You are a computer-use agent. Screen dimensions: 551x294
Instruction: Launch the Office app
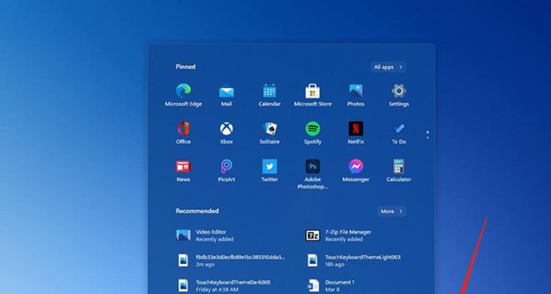click(184, 133)
